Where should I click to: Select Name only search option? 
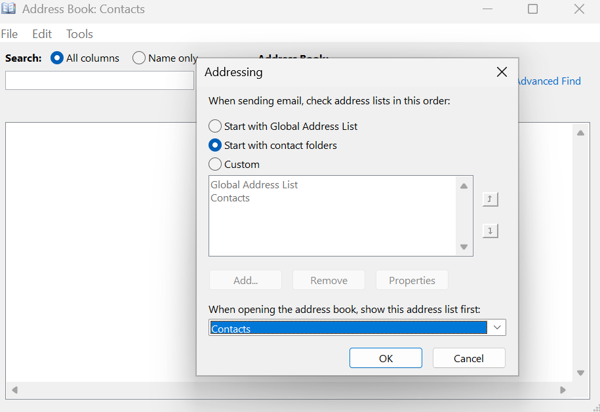coord(165,58)
